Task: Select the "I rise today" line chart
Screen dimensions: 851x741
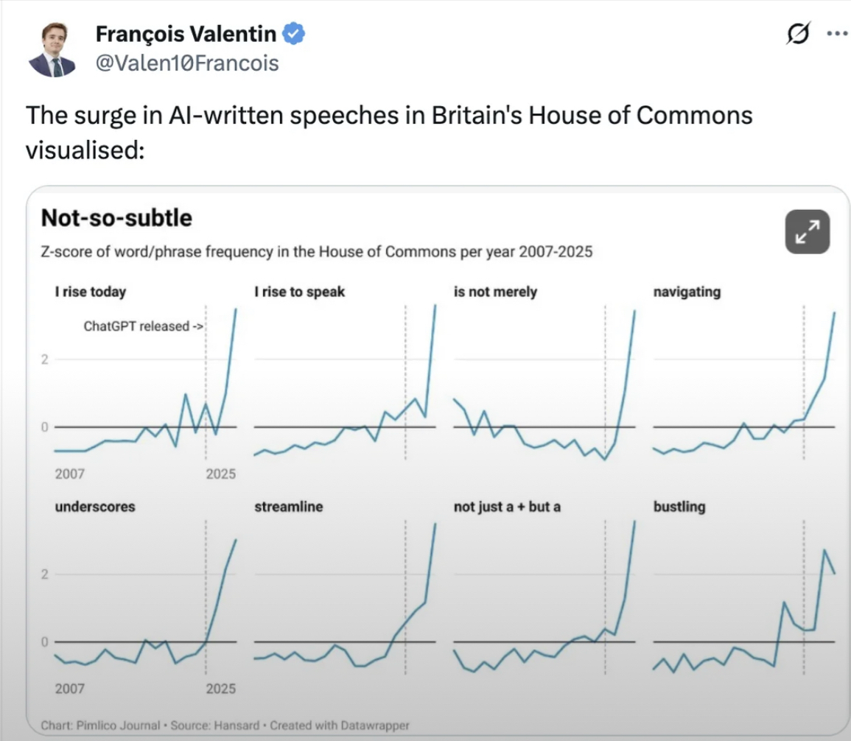Action: tap(146, 383)
